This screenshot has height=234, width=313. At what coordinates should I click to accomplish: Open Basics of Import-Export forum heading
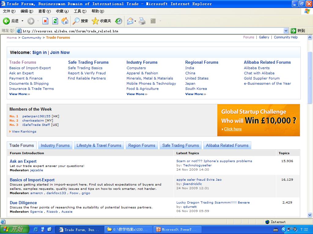click(32, 180)
